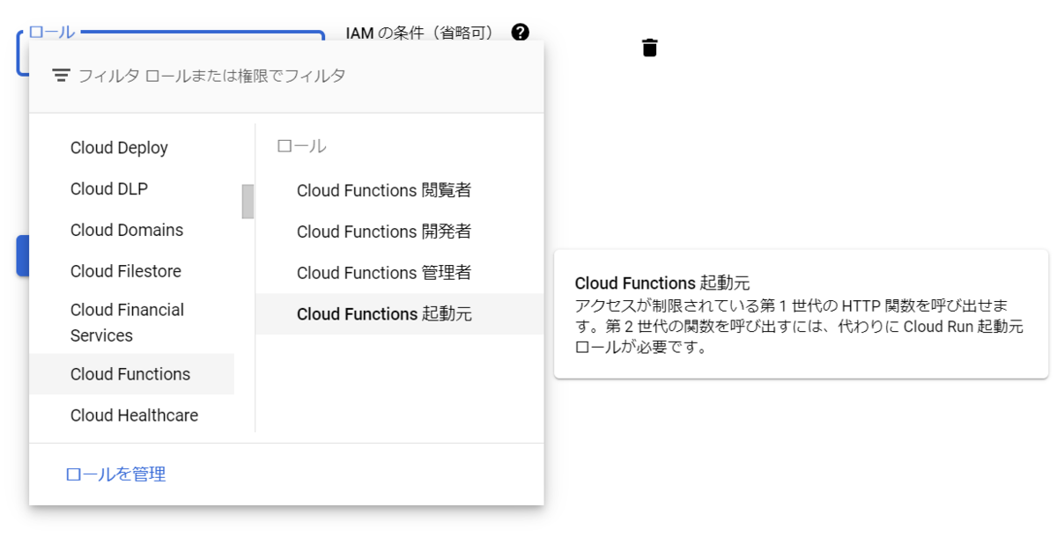Screen dimensions: 1057x537
Task: Click the Cloud Functions 起動元 tooltip title
Action: click(x=662, y=283)
